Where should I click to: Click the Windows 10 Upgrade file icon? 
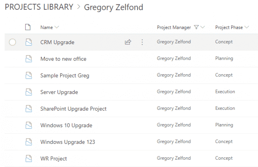tap(28, 125)
